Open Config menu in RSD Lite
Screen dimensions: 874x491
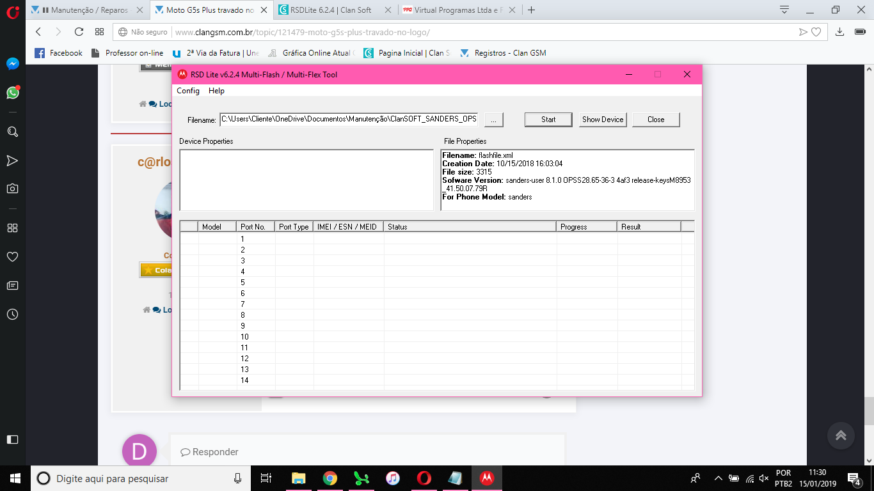pos(188,91)
